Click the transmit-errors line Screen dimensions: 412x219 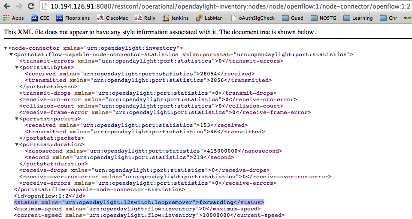(151, 61)
